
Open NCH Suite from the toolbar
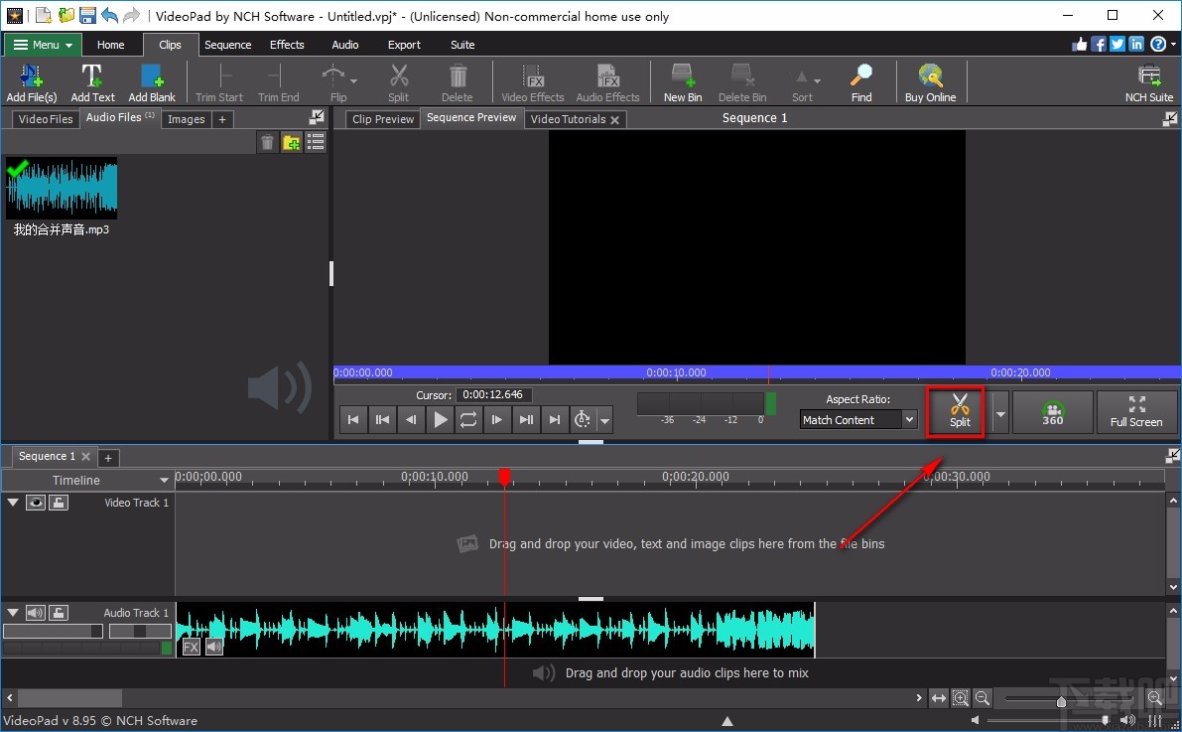[1148, 81]
